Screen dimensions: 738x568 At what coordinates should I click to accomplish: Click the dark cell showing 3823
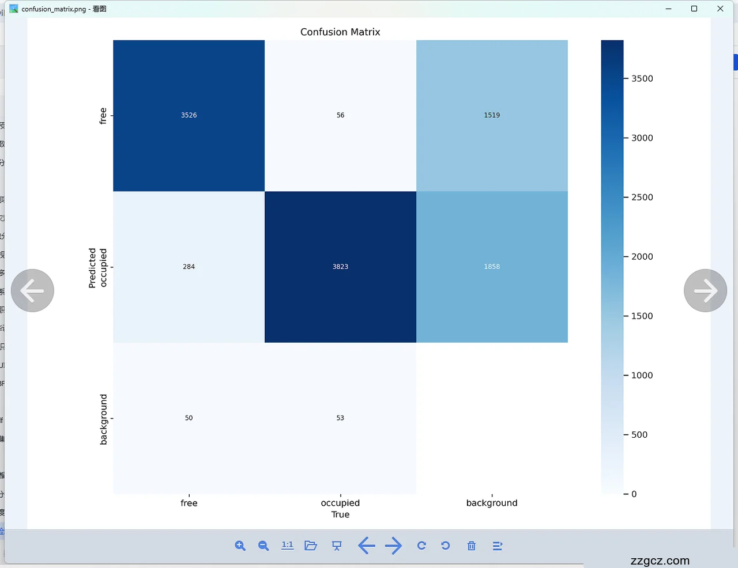point(340,267)
